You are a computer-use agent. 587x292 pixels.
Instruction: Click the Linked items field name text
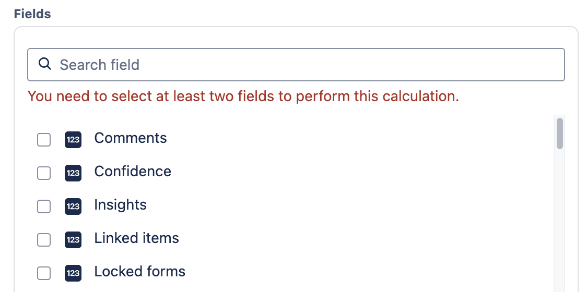pos(136,238)
